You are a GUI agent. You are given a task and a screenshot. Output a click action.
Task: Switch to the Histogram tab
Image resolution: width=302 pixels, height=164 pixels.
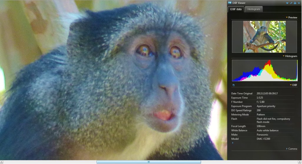click(254, 9)
